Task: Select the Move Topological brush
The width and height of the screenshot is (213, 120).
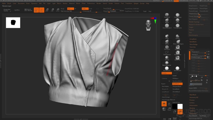Action: 178,42
